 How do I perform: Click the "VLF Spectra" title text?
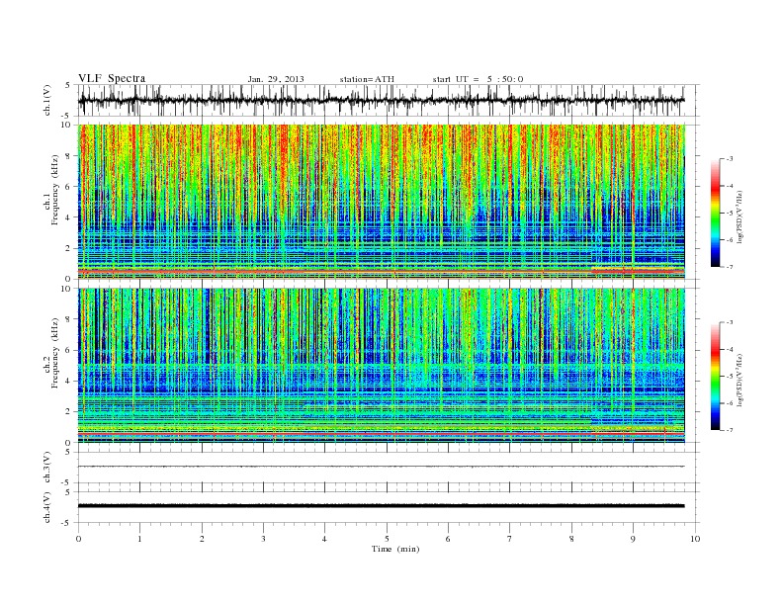pyautogui.click(x=112, y=78)
